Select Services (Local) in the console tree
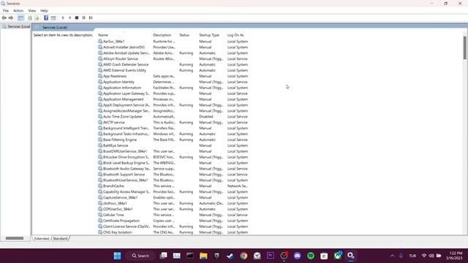Screen dimensions: 468x263 coord(16,26)
